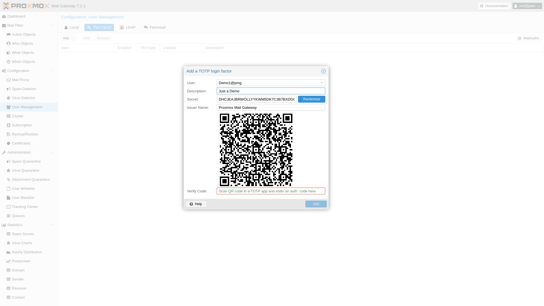Click the Attachment Quarantine paperclip icon

coord(8,180)
